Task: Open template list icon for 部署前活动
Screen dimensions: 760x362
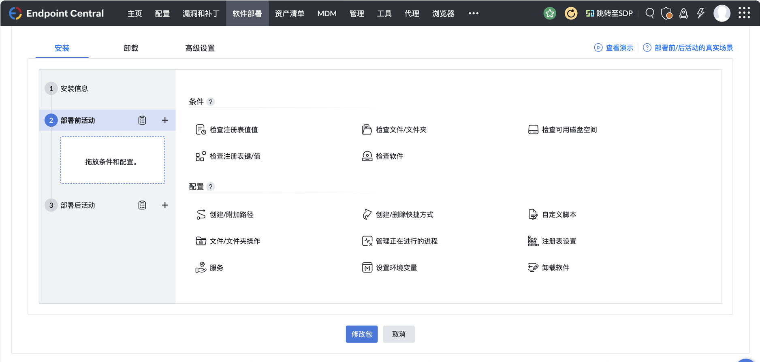Action: click(x=142, y=120)
